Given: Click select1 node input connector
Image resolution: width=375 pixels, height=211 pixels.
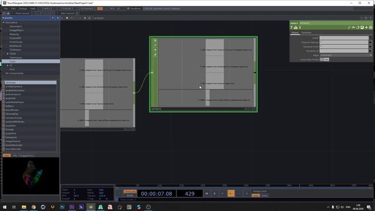Looking at the screenshot, I should click(152, 73).
